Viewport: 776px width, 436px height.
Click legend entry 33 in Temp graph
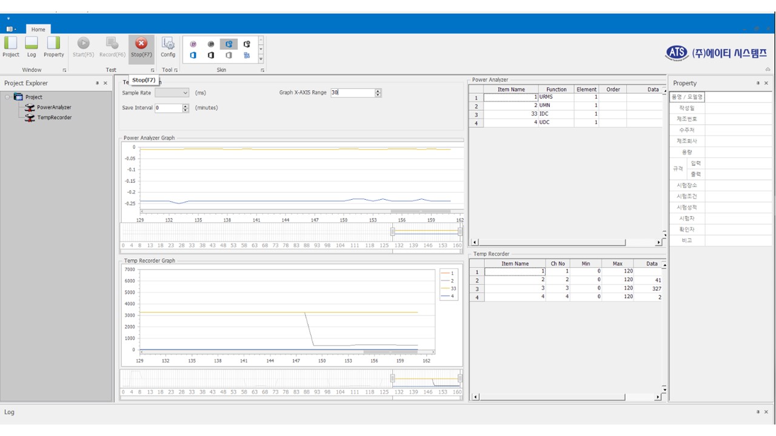pyautogui.click(x=449, y=288)
